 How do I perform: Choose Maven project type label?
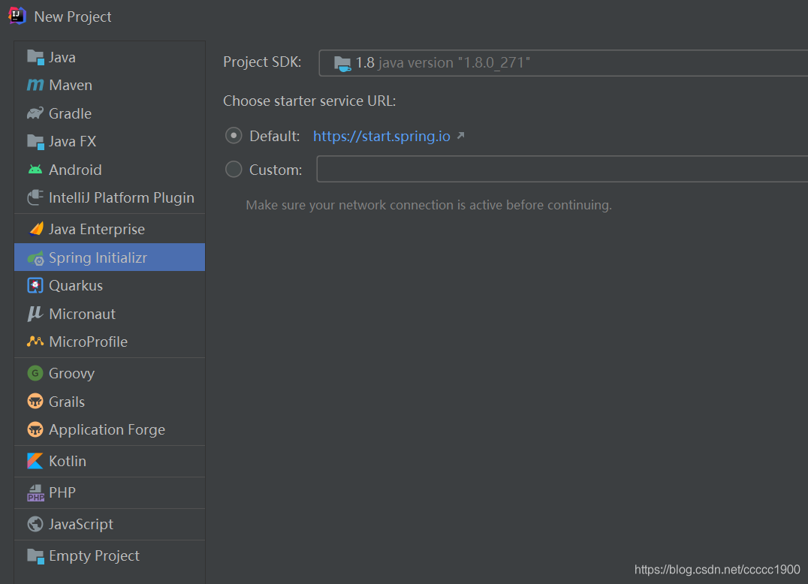71,85
